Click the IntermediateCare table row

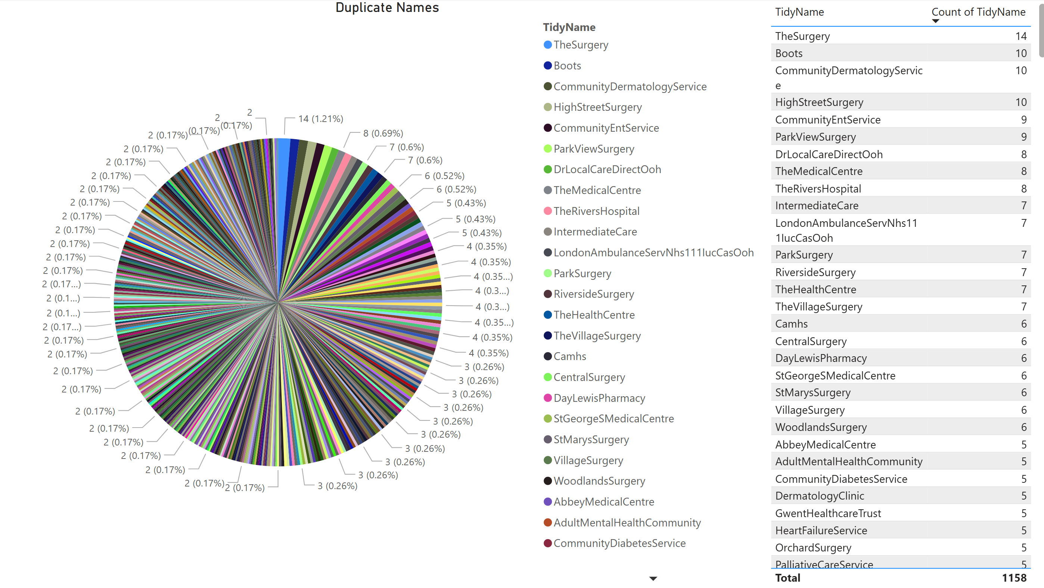click(901, 206)
